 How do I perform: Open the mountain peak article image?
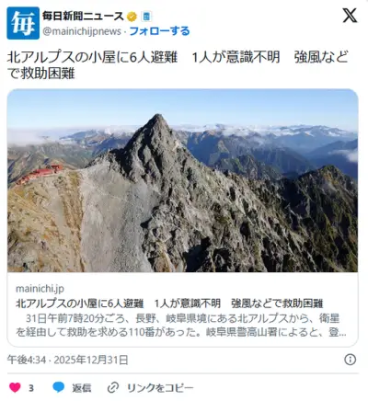[x=182, y=180]
